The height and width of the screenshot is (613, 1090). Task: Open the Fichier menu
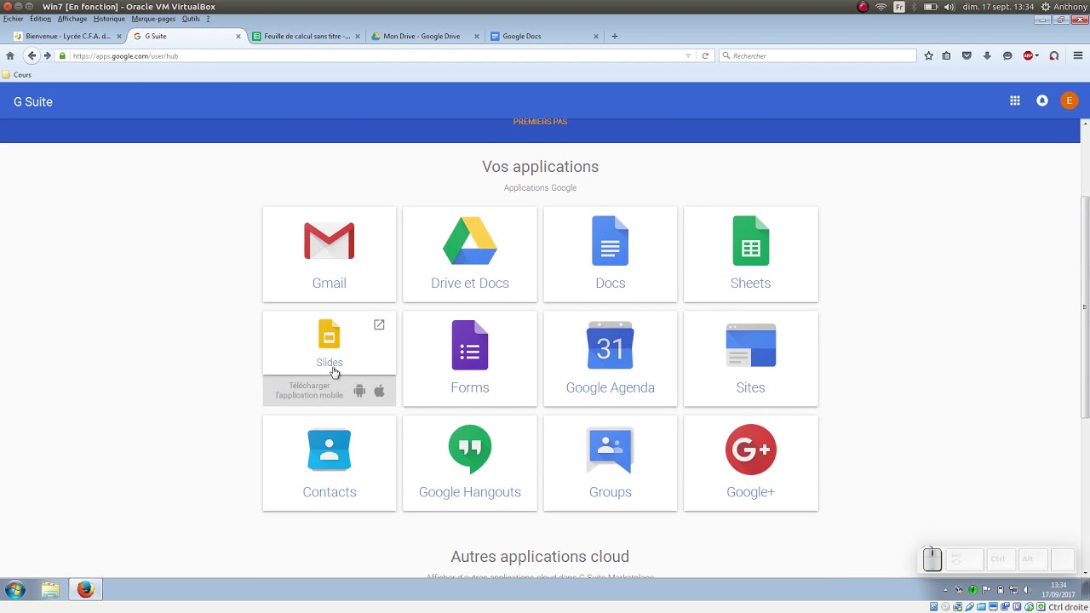pos(13,19)
